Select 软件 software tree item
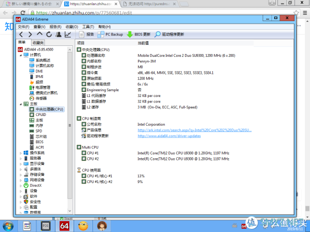310x232 pixels. click(x=30, y=196)
